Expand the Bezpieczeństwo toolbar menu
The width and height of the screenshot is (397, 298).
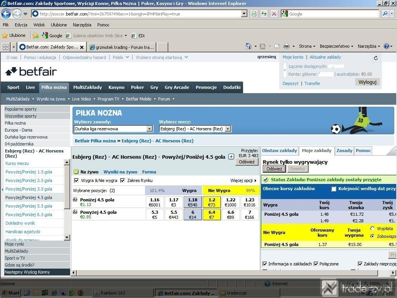coord(337,46)
